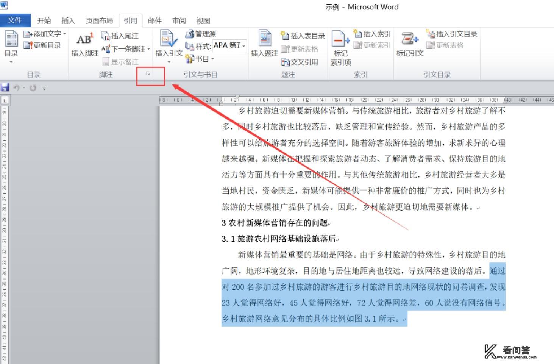Viewport: 554px width, 364px height.
Task: Click the 插入索引 button
Action: coord(371,34)
